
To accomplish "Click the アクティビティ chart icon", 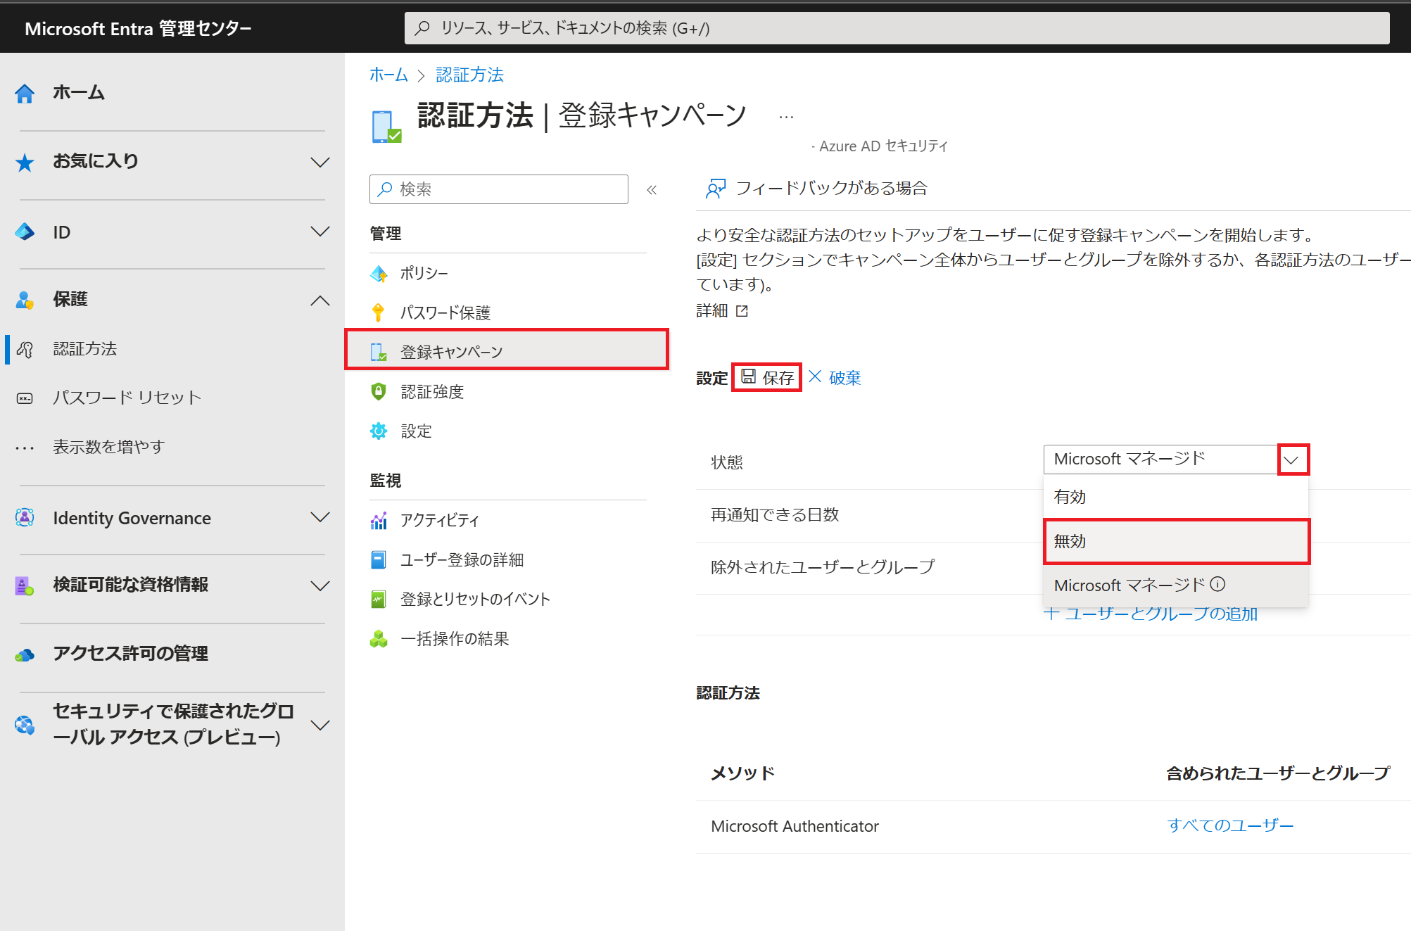I will click(379, 521).
